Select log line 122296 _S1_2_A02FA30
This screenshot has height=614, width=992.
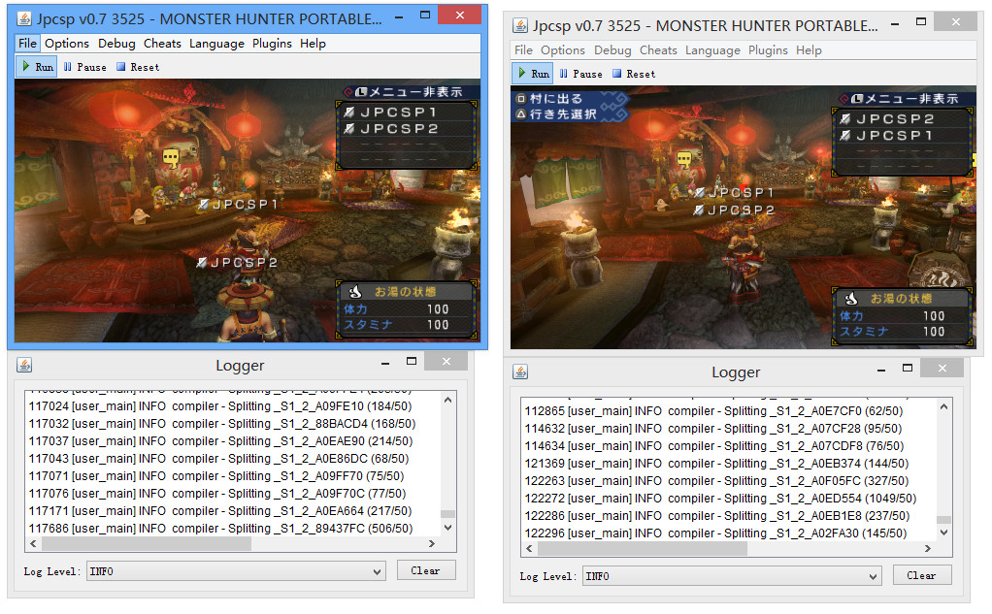point(715,533)
